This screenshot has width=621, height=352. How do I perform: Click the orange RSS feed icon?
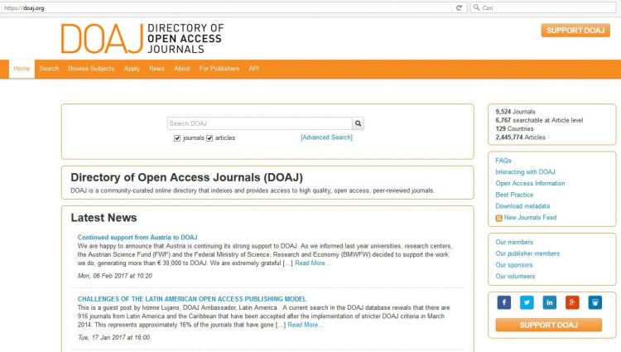(499, 218)
